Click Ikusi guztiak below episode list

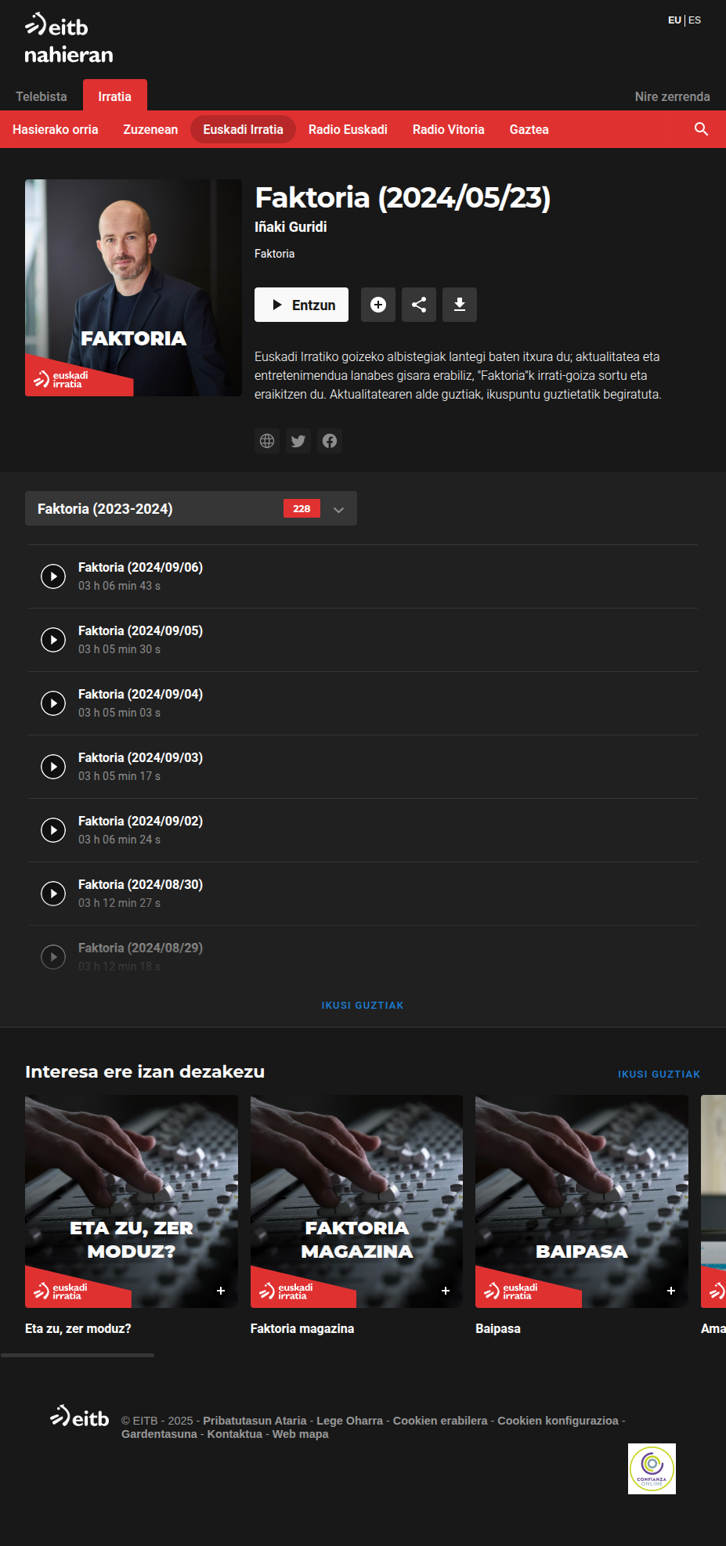pos(363,1005)
